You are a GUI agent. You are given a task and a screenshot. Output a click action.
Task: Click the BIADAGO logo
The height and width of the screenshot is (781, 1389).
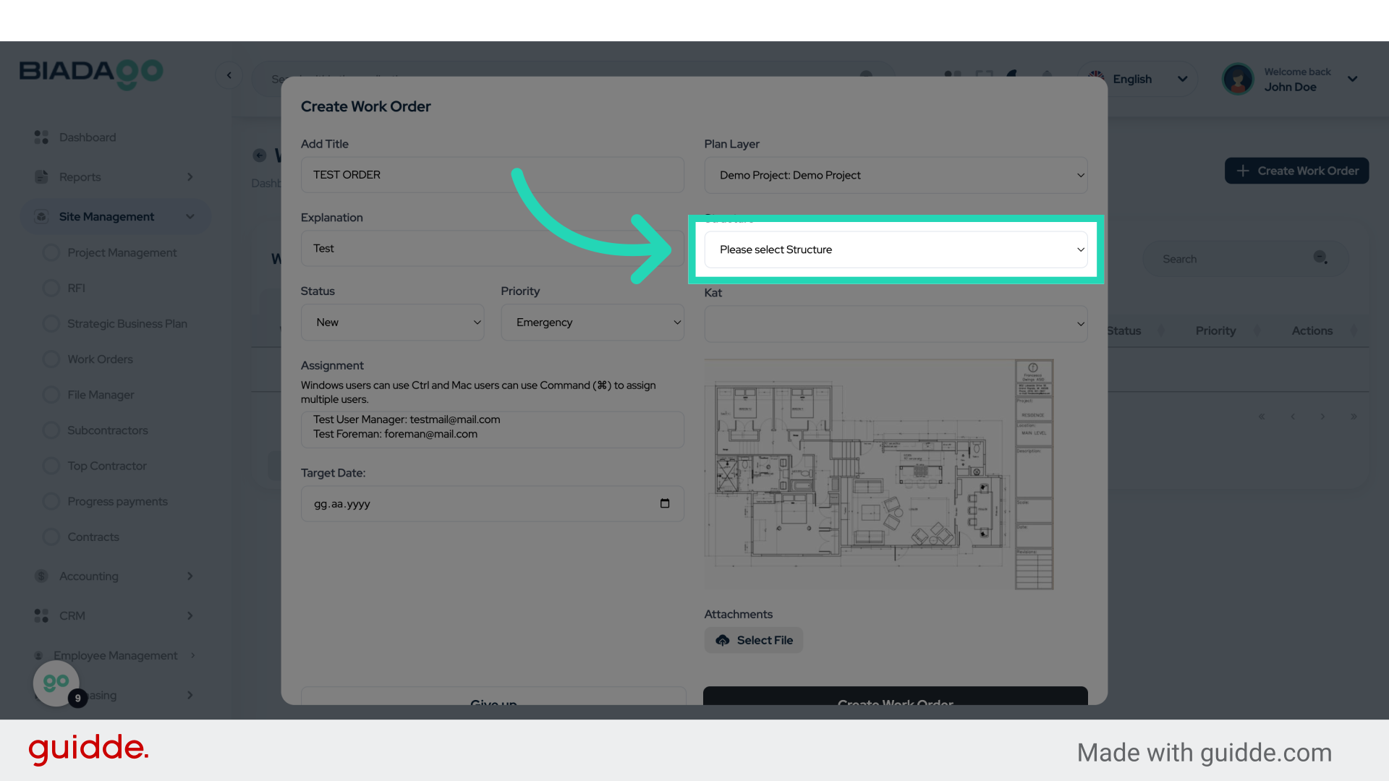91,74
